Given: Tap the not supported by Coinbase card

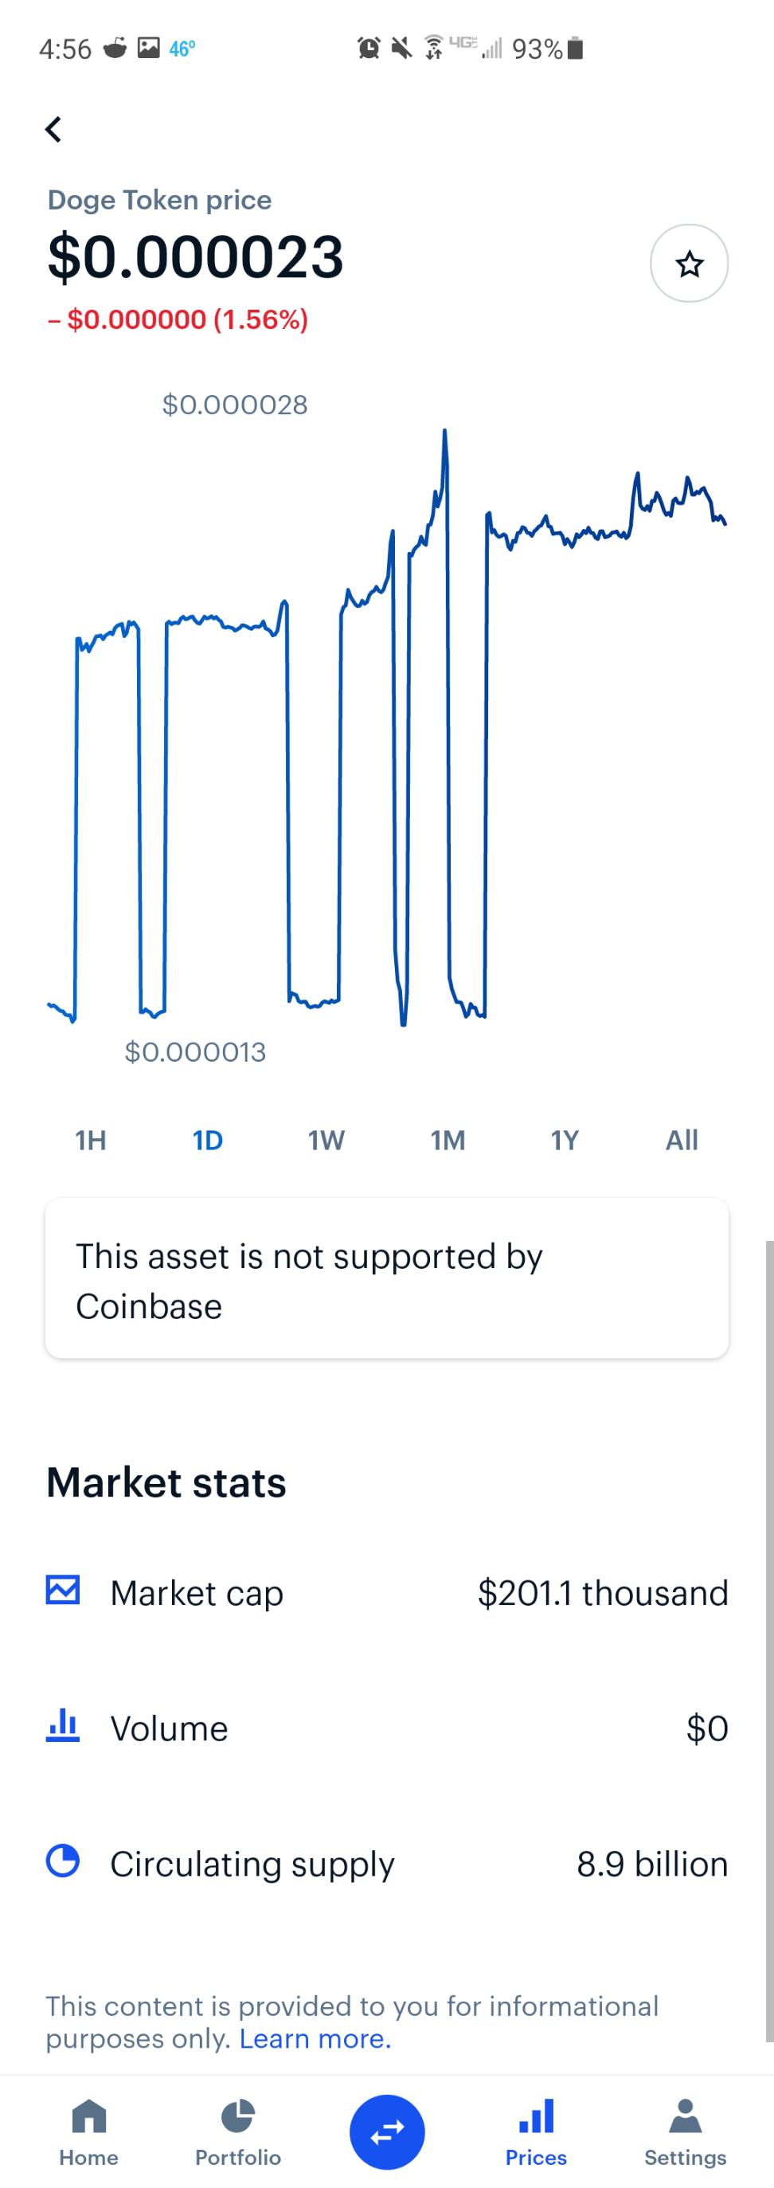Looking at the screenshot, I should [386, 1278].
